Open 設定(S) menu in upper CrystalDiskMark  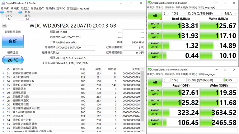tap(160, 7)
